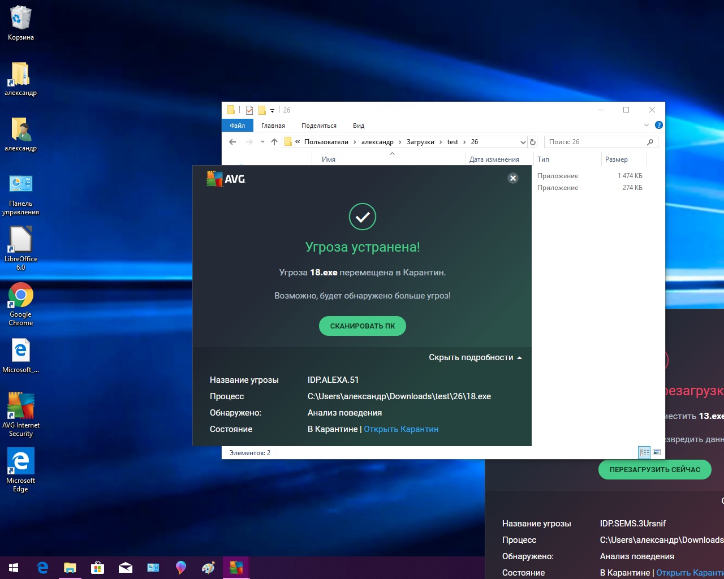Expand the Explorer ribbon
This screenshot has width=724, height=579.
647,125
